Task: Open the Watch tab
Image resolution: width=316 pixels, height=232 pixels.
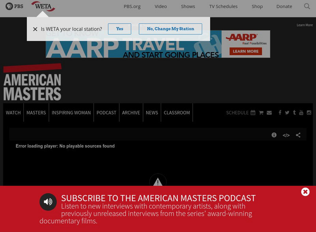Action: click(13, 112)
